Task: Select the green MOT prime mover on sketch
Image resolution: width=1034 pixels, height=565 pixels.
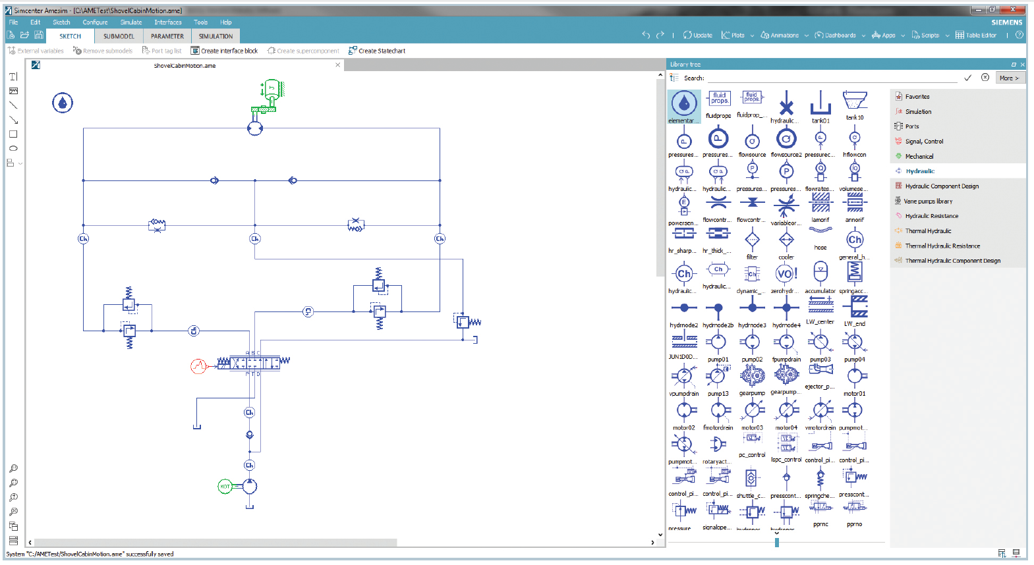Action: coord(225,487)
